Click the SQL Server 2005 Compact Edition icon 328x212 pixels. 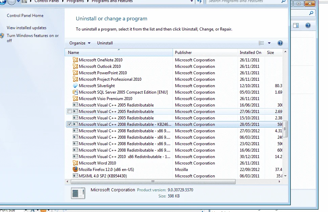point(75,92)
